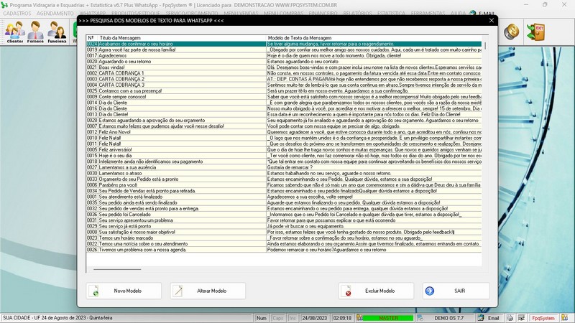The width and height of the screenshot is (575, 323).
Task: Select row 'Feliz Ano Novo!'
Action: [284, 132]
